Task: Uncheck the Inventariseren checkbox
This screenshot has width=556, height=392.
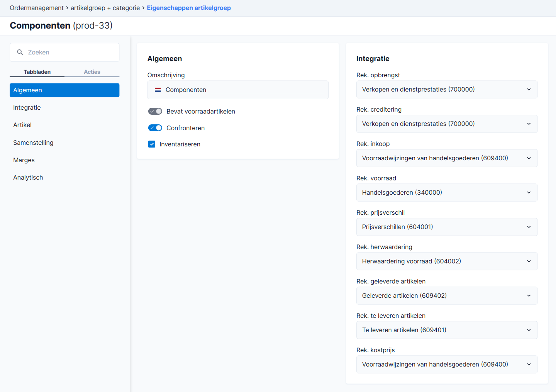Action: pyautogui.click(x=152, y=144)
